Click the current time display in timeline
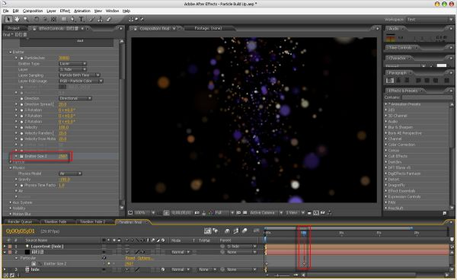 21,231
